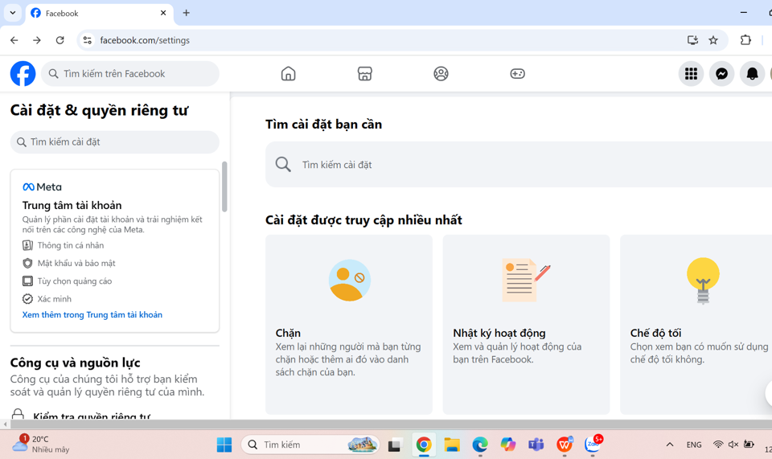The image size is (772, 459).
Task: Open the notifications bell
Action: pyautogui.click(x=752, y=74)
